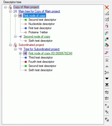Click the move to top arrow icon
The image size is (112, 126).
107,60
